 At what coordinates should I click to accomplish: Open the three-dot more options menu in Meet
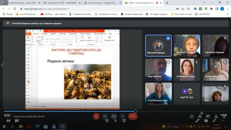(123, 116)
